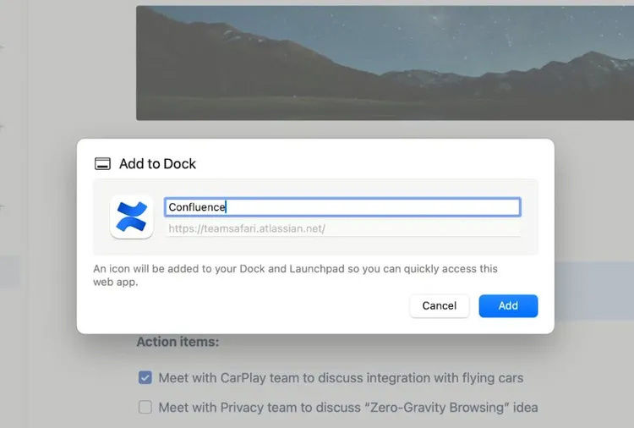Click the teamsafari.atlassian.net URL field
This screenshot has height=428, width=634.
tap(342, 228)
